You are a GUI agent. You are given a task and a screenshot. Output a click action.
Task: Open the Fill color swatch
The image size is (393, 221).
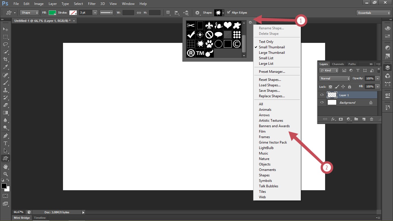click(x=52, y=13)
